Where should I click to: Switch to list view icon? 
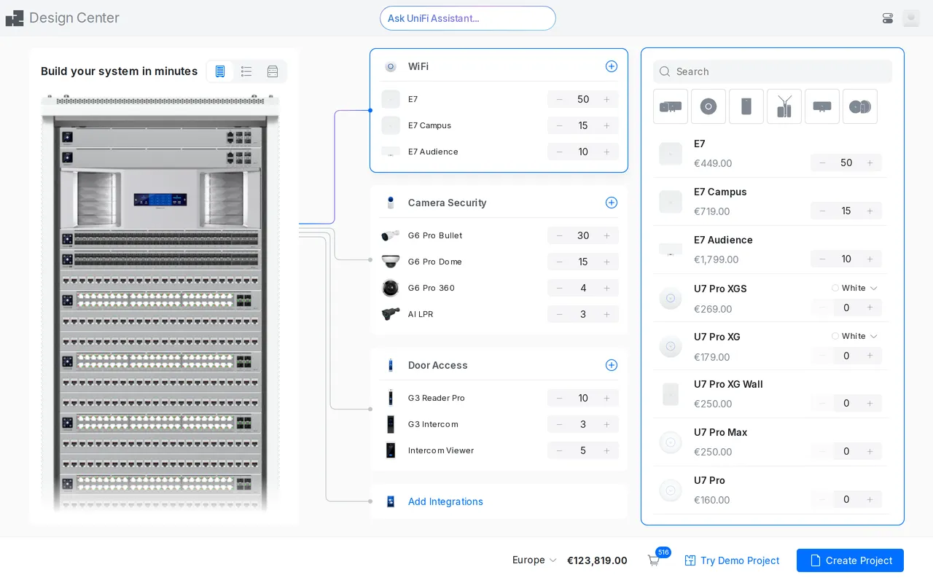246,71
